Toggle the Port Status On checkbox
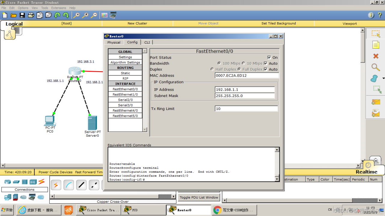 pyautogui.click(x=269, y=57)
